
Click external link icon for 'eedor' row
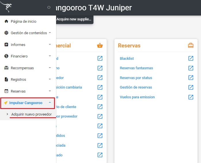coord(100,78)
